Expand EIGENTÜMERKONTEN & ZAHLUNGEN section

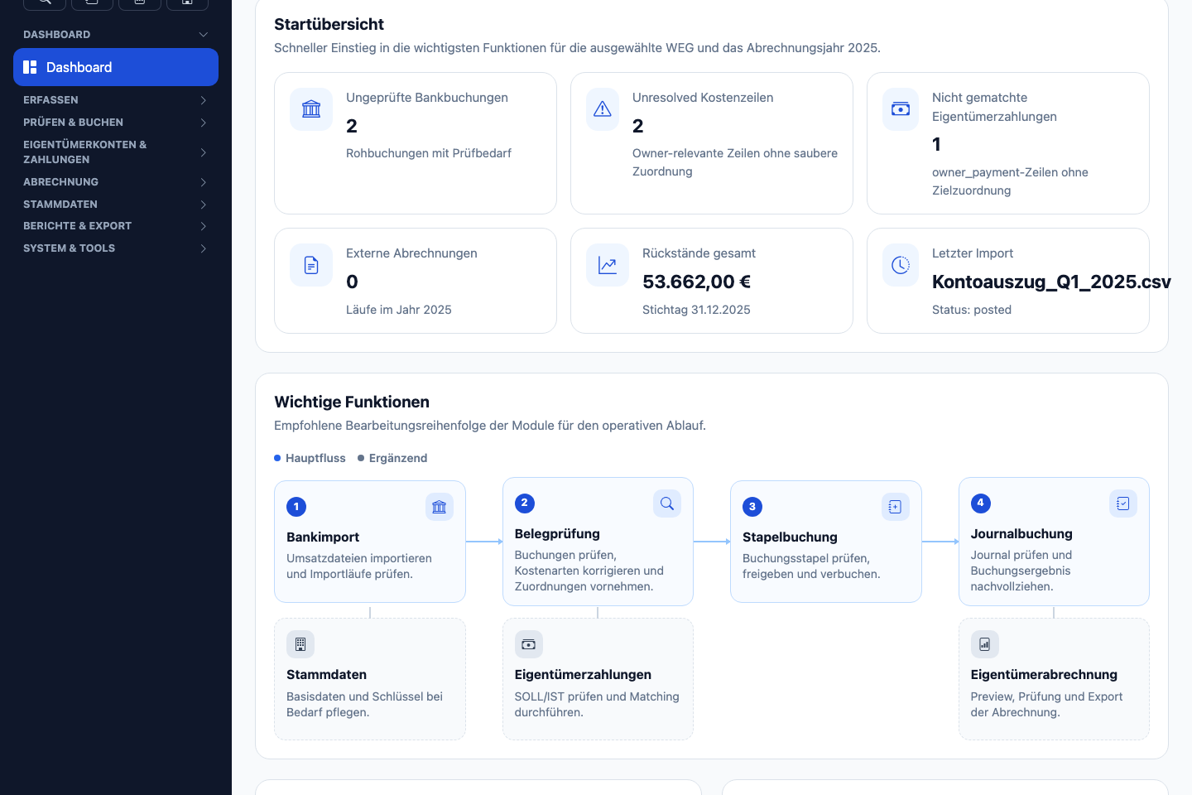(116, 152)
